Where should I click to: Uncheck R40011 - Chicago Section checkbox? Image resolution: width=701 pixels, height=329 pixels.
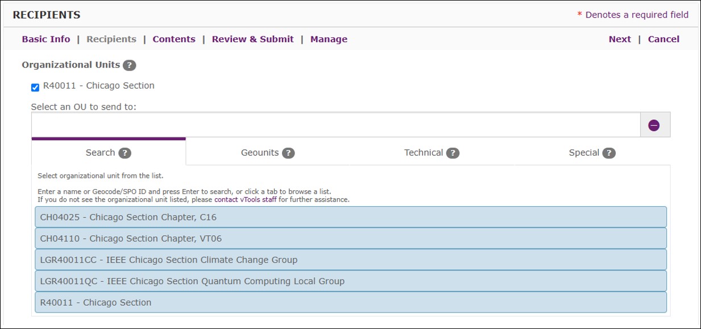[x=35, y=87]
